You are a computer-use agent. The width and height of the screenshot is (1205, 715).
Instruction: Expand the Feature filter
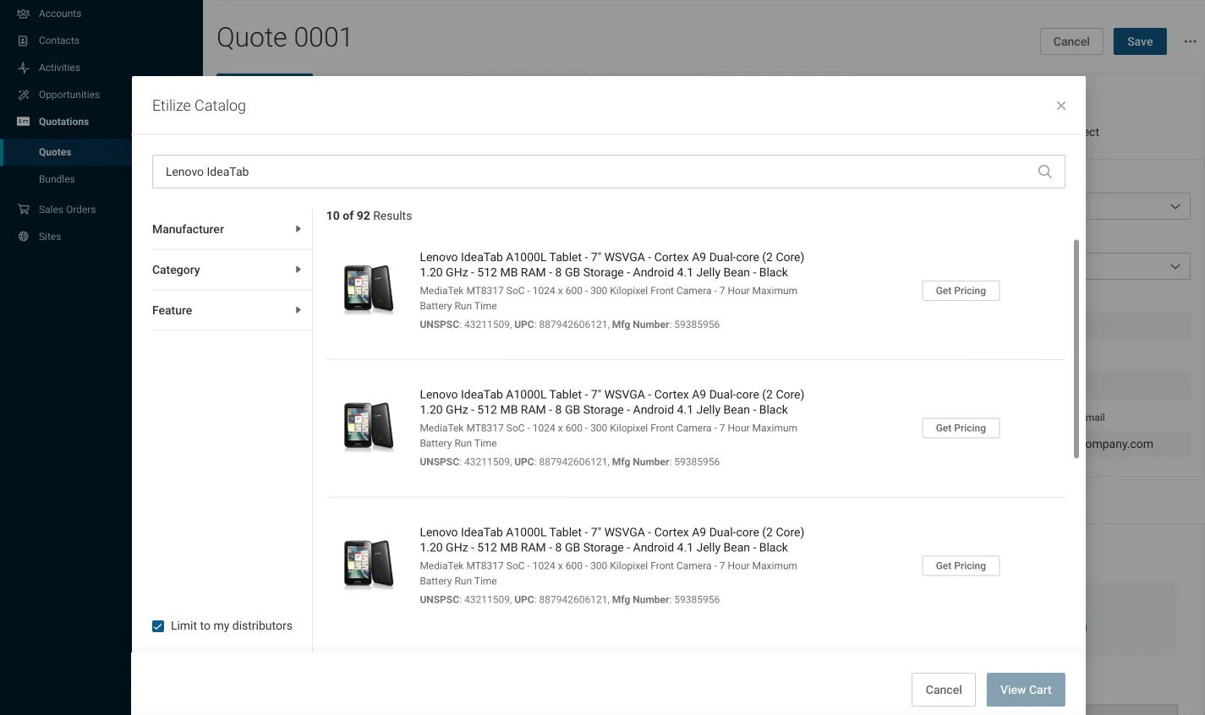pyautogui.click(x=227, y=310)
